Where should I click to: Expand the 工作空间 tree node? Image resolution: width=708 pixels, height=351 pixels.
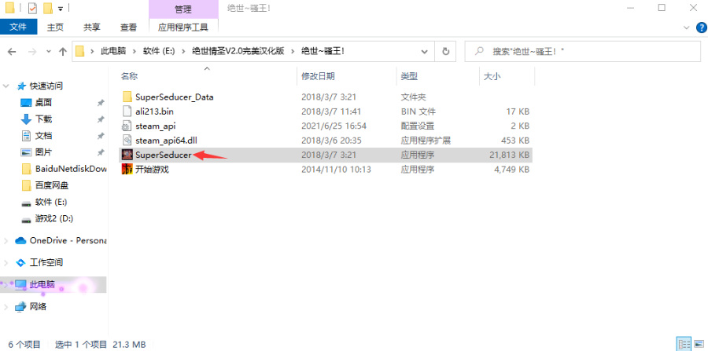[6, 262]
